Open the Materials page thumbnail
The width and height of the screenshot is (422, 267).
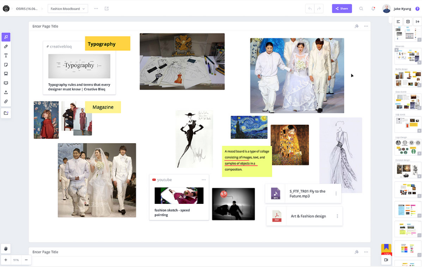(x=408, y=56)
